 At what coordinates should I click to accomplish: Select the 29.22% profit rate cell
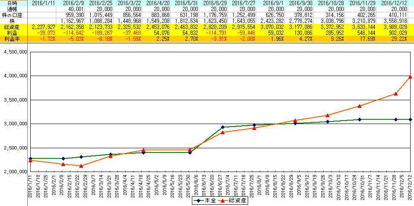tap(397, 39)
